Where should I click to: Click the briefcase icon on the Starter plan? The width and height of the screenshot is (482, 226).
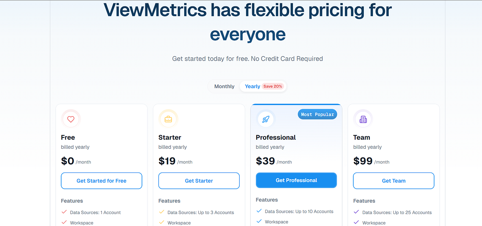[x=168, y=119]
